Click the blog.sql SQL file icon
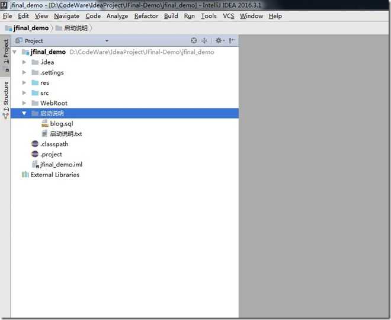The image size is (391, 320). point(45,123)
